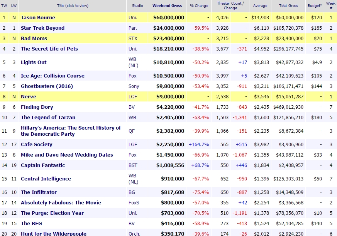Click the $4.9 budget for Lights Out
This screenshot has width=337, height=236.
click(317, 62)
